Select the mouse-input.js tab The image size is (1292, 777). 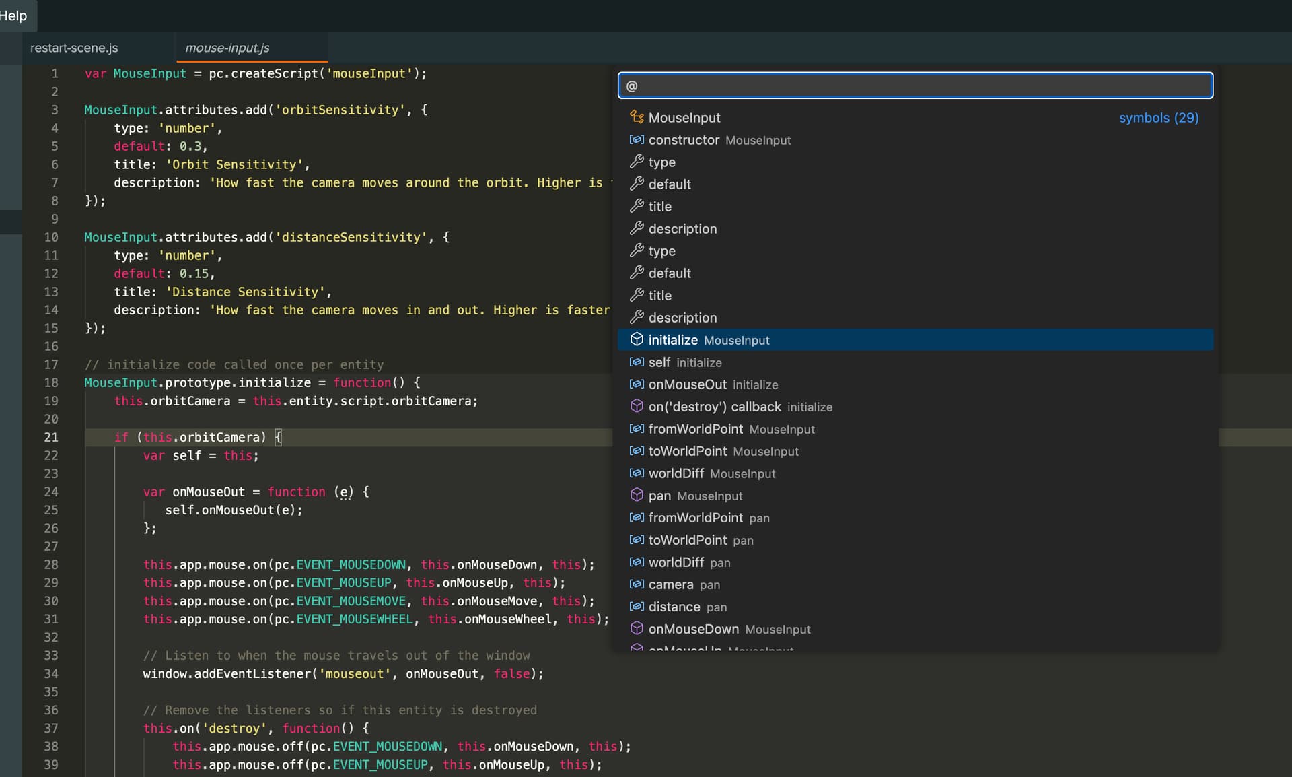[227, 48]
